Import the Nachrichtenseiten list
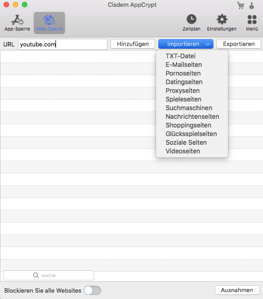 coord(192,117)
